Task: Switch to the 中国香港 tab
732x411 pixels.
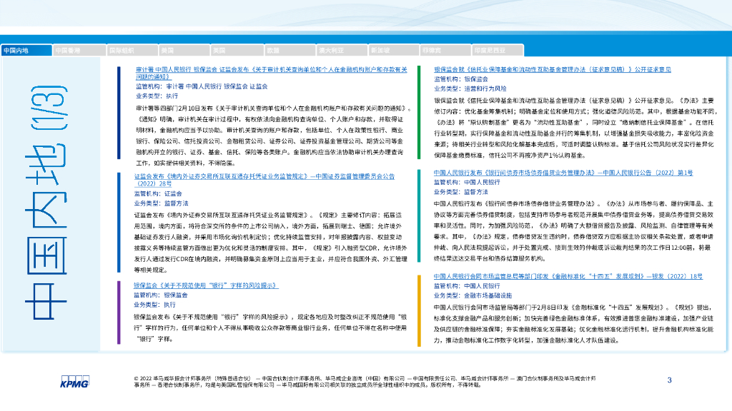Action: click(79, 51)
